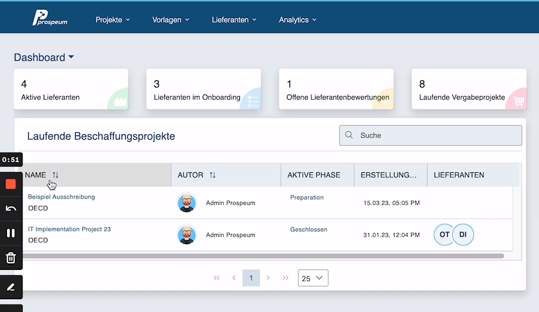Open the Projekte menu
539x312 pixels.
click(x=112, y=20)
